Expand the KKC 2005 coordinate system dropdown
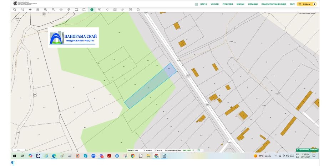This screenshot has width=329, height=166. 194,150
